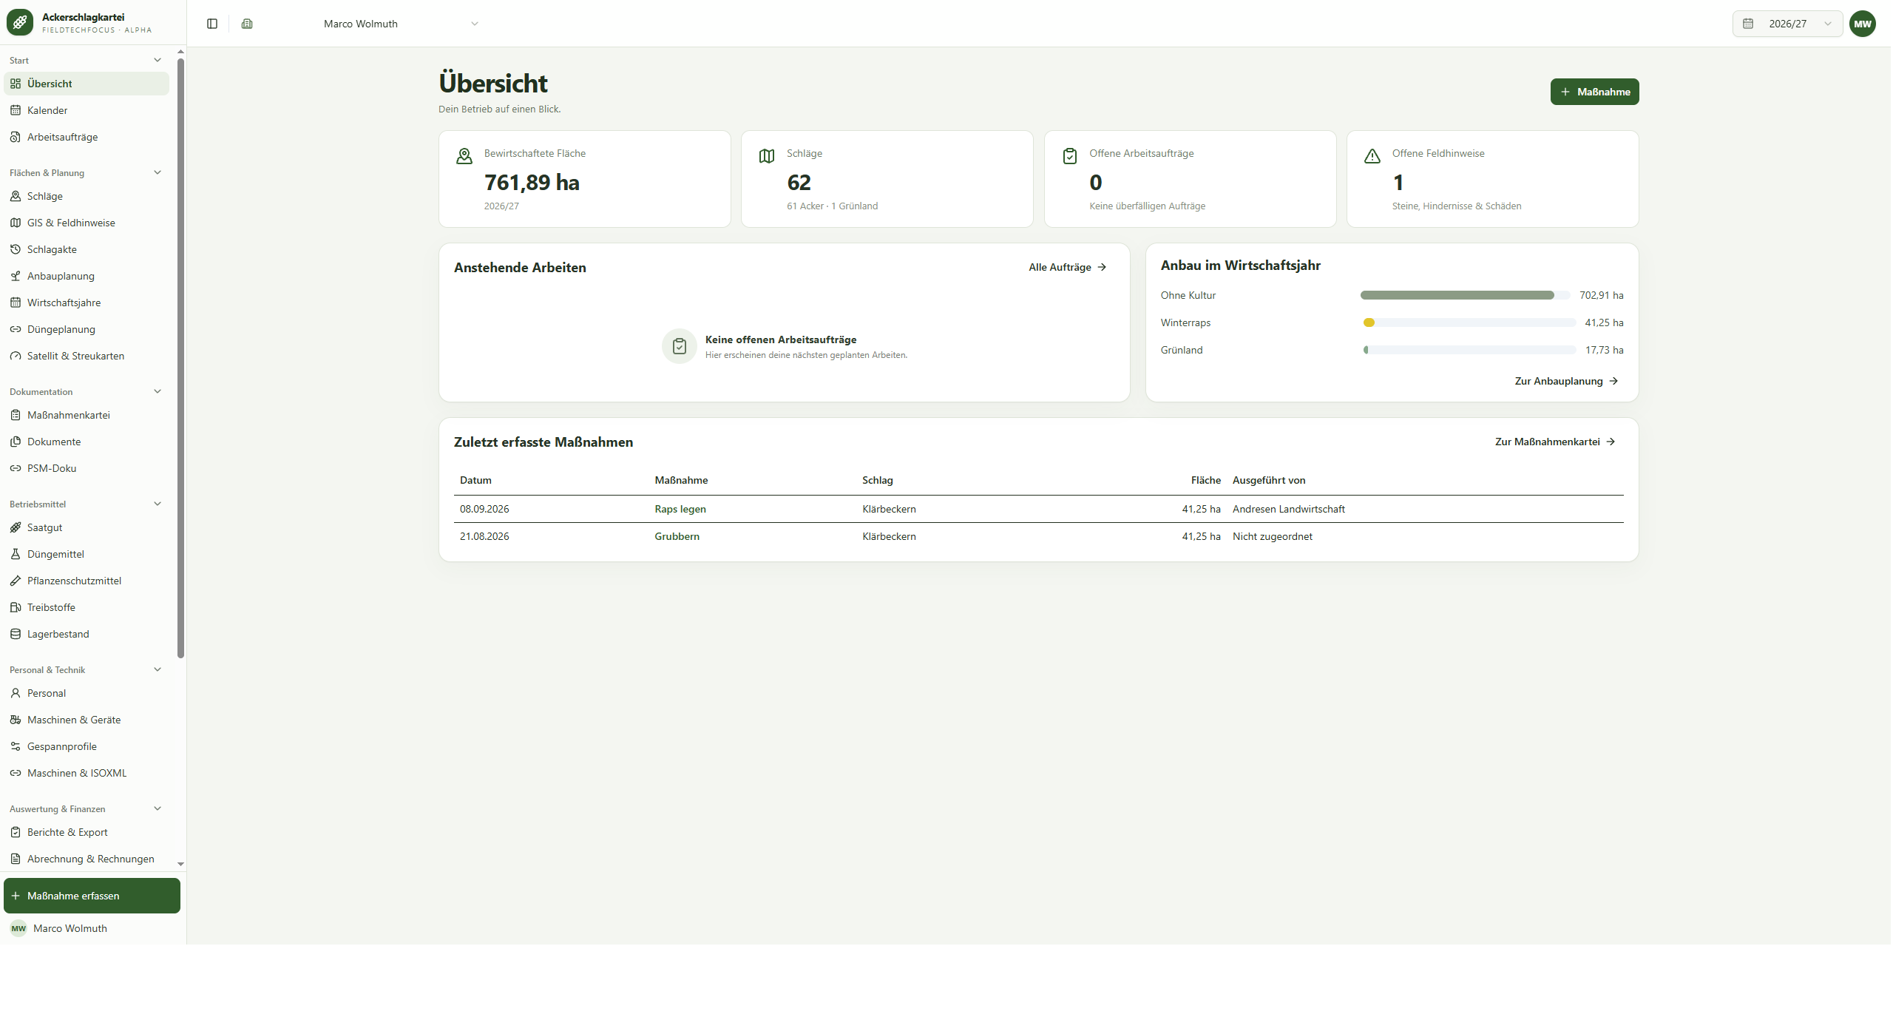Open the Zur Maßnahmenkartei link

1555,442
